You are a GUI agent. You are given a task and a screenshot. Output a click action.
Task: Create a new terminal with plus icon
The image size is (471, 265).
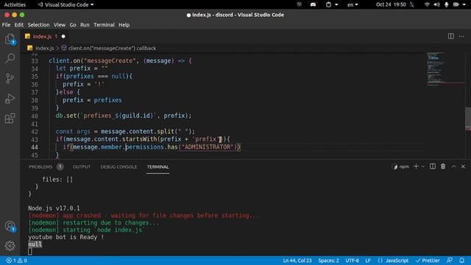point(416,166)
